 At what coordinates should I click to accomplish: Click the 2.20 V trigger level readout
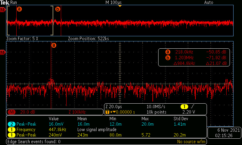coord(188,112)
